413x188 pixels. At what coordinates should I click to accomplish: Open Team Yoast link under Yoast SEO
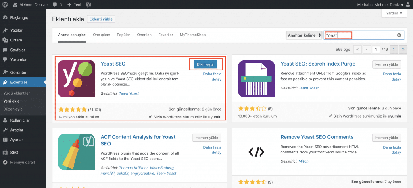[x=129, y=93]
